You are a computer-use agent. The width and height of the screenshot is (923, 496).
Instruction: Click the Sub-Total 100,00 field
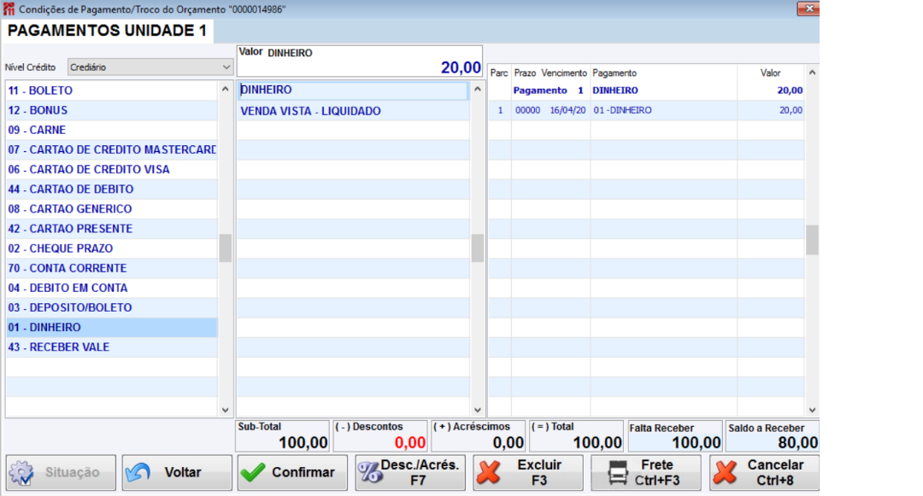(283, 436)
